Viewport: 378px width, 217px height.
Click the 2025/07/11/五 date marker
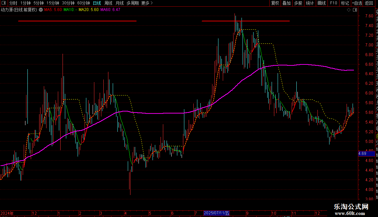216,213
